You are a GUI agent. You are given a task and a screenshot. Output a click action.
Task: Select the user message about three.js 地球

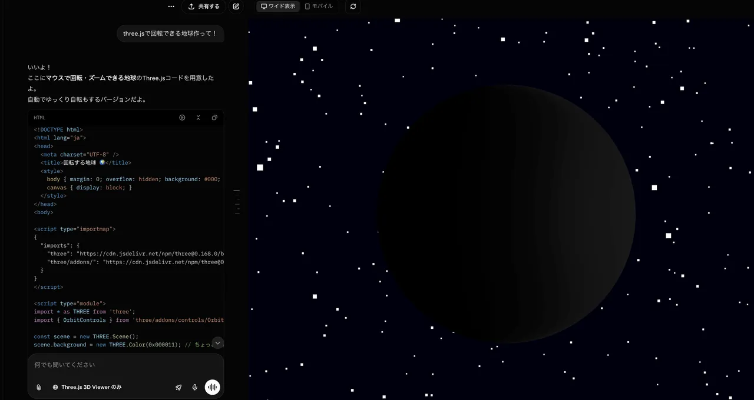pos(170,34)
